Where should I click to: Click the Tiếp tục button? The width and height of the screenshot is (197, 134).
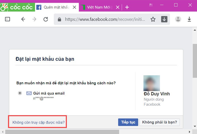click(x=128, y=122)
